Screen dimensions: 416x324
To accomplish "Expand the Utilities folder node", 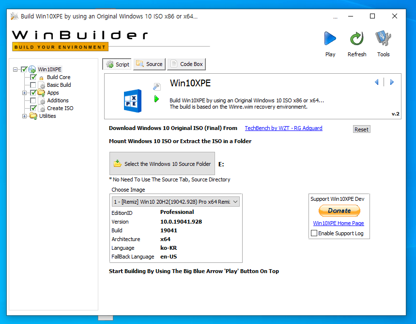I will (24, 116).
